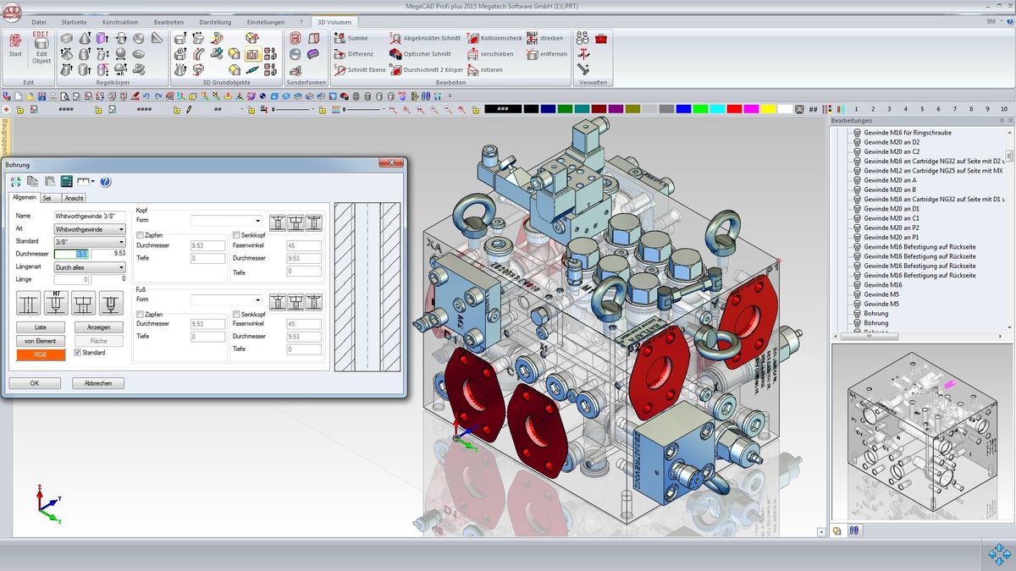Click the Edit Objekt icon

tap(41, 47)
